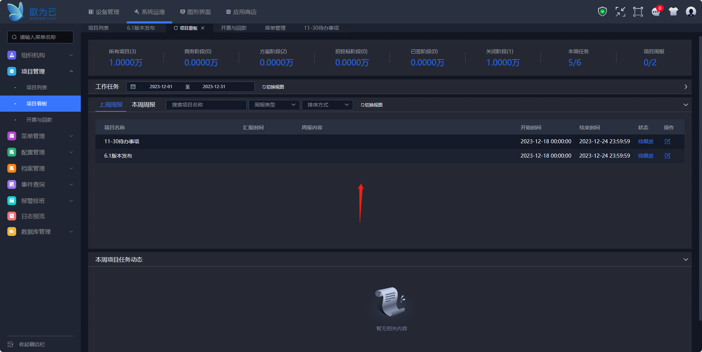Viewport: 702px width, 352px height.
Task: Open the messages chat bubble icon
Action: point(656,12)
